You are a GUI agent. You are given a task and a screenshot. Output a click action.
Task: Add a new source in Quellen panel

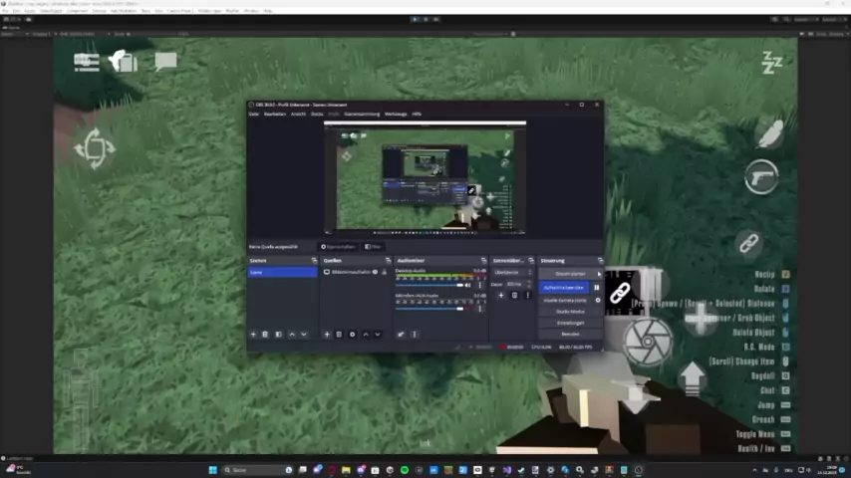pos(327,335)
